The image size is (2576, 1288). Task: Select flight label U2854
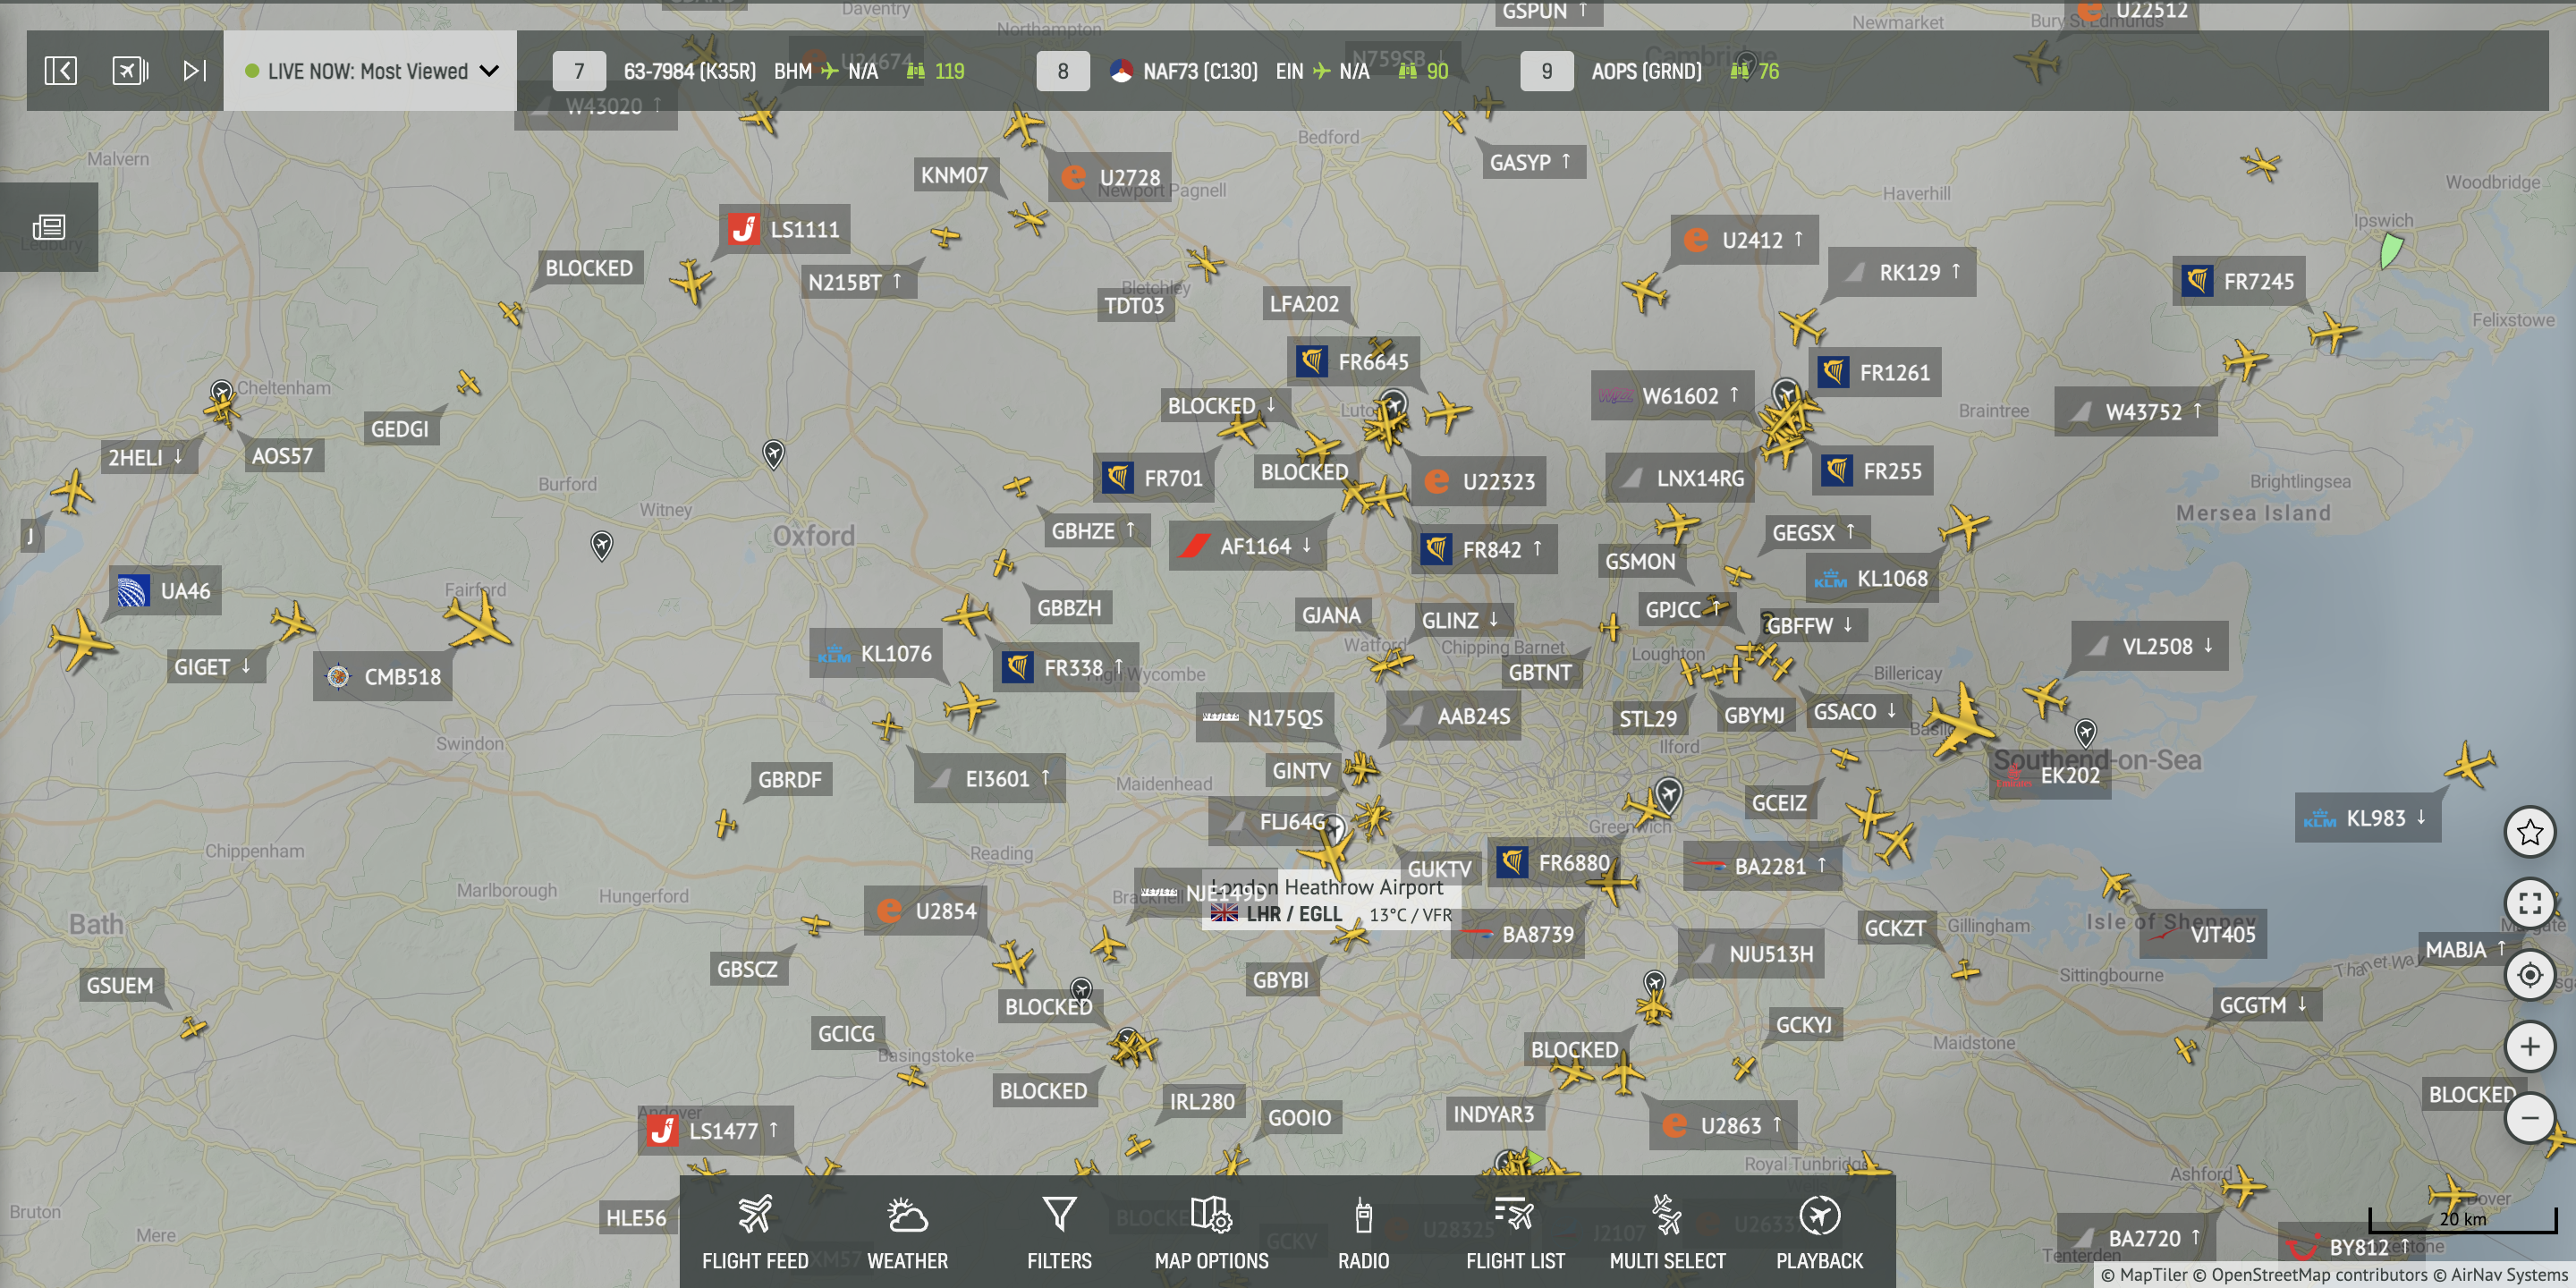pos(927,911)
